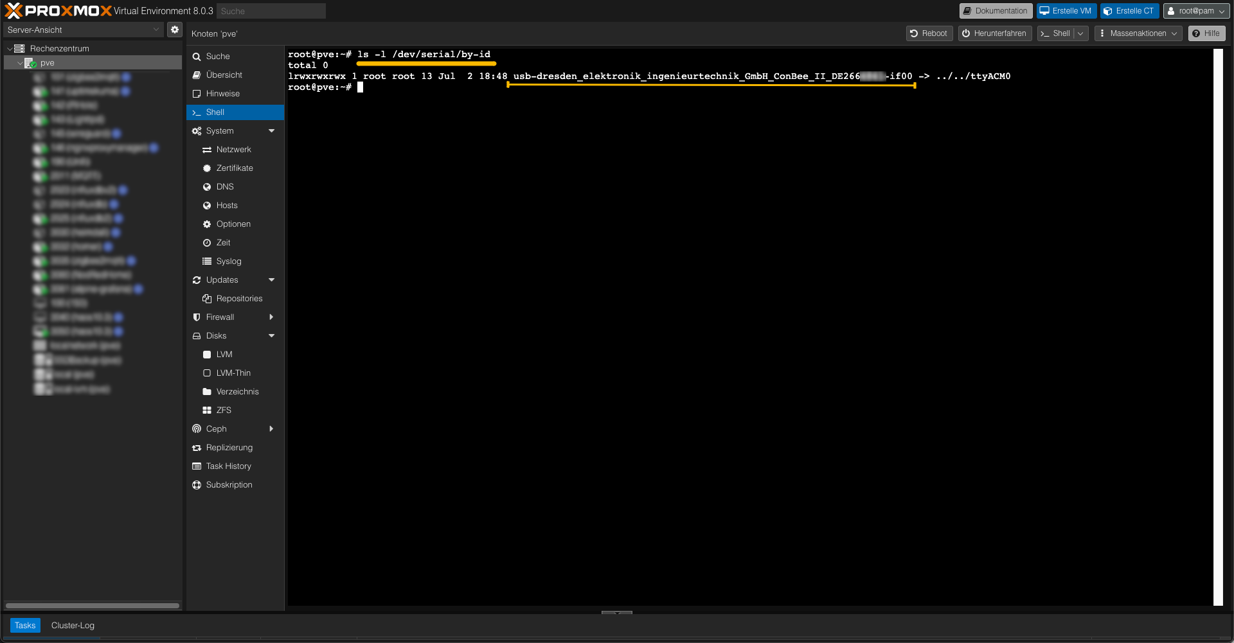Screen dimensions: 1234x643
Task: Open Hosts via its icon
Action: [207, 205]
